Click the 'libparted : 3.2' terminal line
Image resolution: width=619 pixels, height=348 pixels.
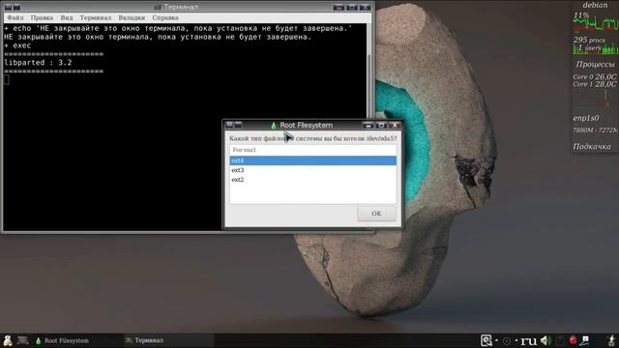38,63
